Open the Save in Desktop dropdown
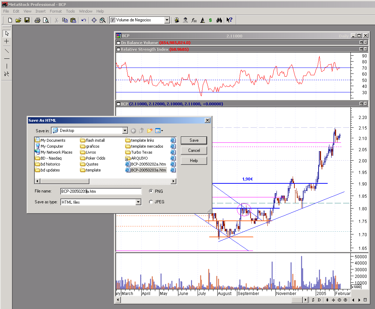The height and width of the screenshot is (309, 375). point(125,131)
